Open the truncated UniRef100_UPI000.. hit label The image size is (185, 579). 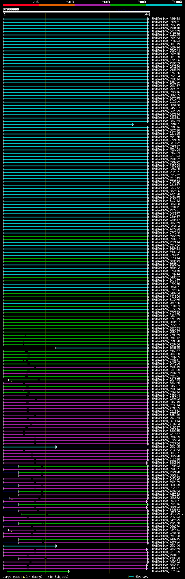(x=167, y=514)
